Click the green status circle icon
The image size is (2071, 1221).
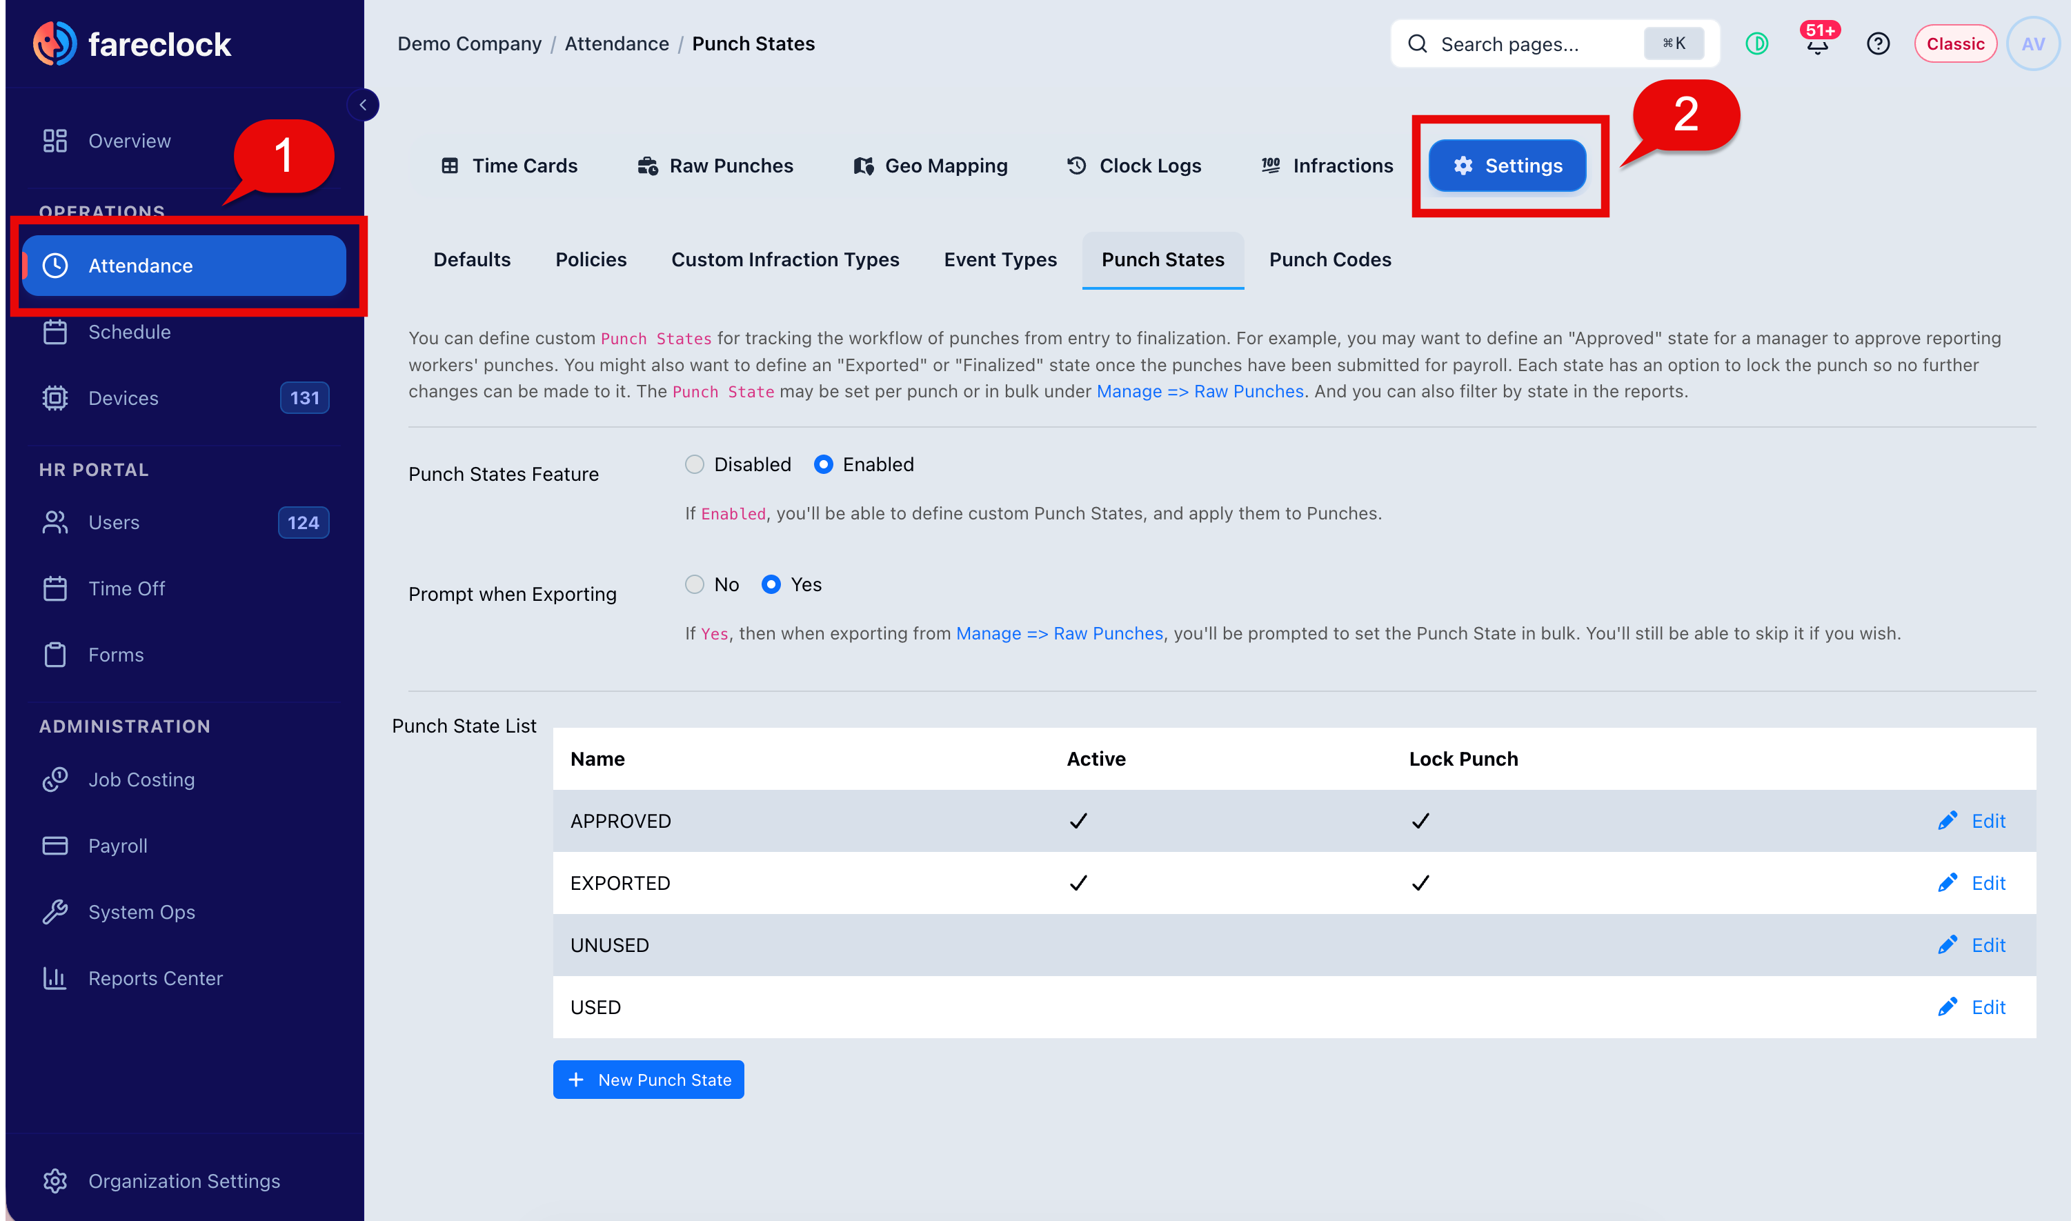(x=1756, y=43)
